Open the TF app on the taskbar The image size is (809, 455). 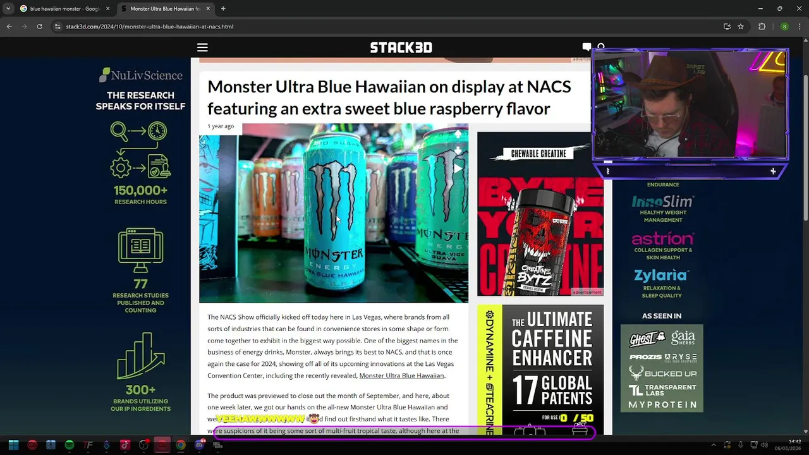(x=88, y=445)
